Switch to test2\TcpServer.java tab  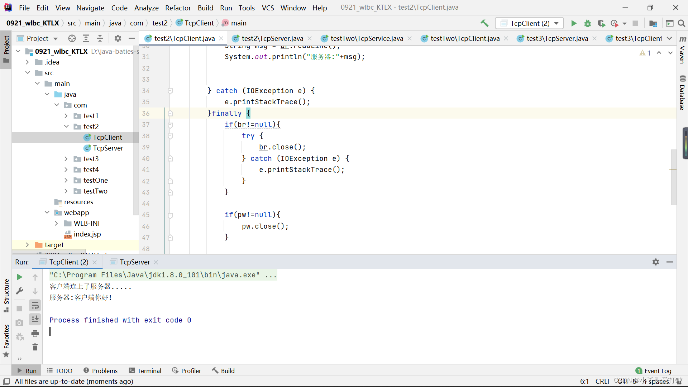[272, 38]
